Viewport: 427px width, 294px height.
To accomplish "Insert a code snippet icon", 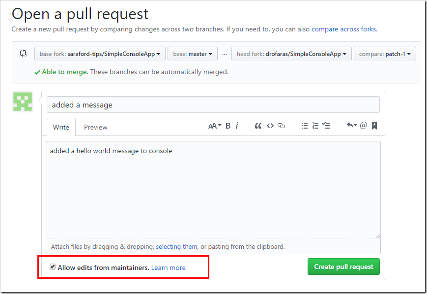I will 270,126.
